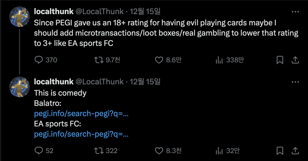
Task: Like the first tweet about PEGI rating
Action: pyautogui.click(x=159, y=60)
